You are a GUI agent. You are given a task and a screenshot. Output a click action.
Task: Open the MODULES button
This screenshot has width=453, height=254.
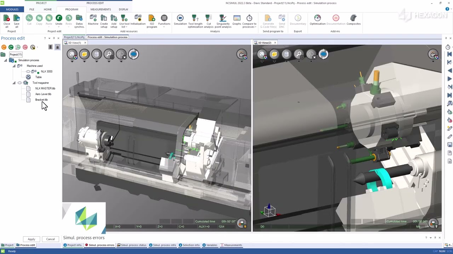pos(12,9)
